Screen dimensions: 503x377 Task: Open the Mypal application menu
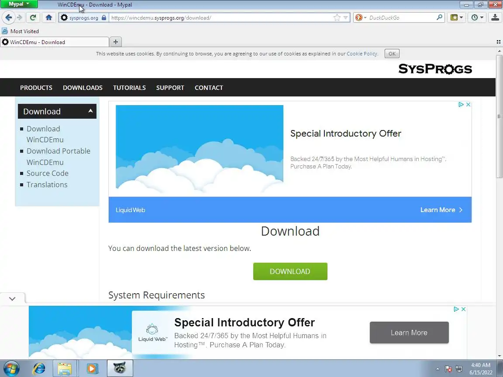(x=19, y=4)
